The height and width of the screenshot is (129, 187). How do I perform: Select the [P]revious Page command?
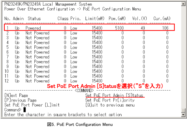coord(20,100)
